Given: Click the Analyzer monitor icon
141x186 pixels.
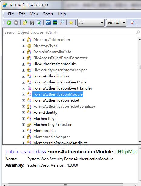Looking at the screenshot, I should click(55, 22).
